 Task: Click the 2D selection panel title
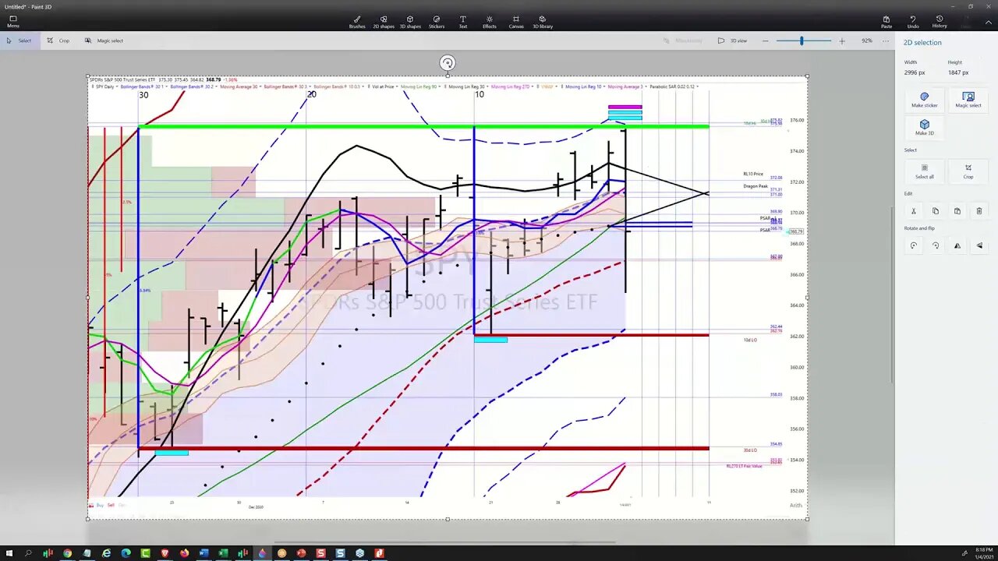(x=922, y=42)
